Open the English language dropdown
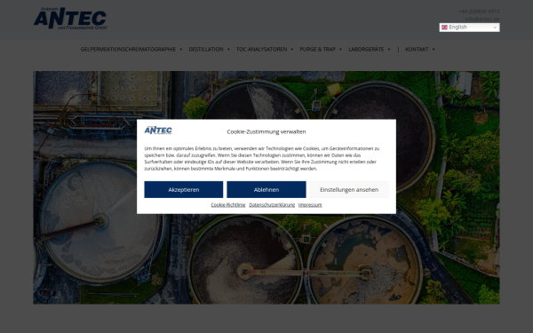 tap(469, 28)
